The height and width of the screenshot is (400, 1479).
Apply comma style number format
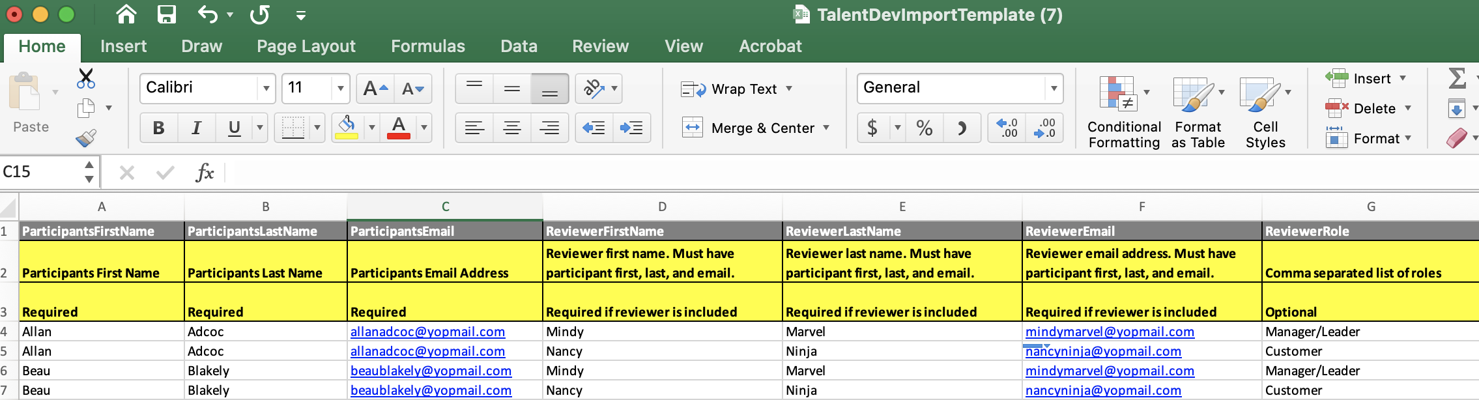pos(962,128)
